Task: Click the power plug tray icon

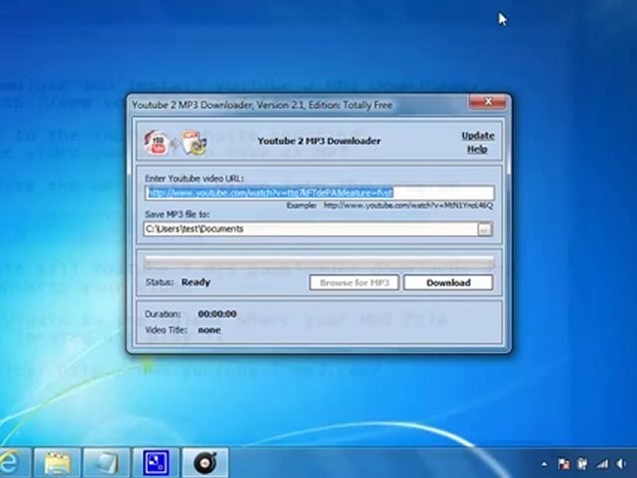Action: [583, 464]
